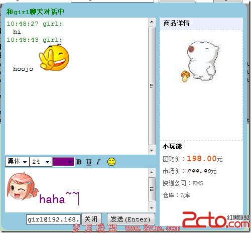Click the 发送 (Enter) send button
This screenshot has height=233, width=251.
[x=131, y=219]
